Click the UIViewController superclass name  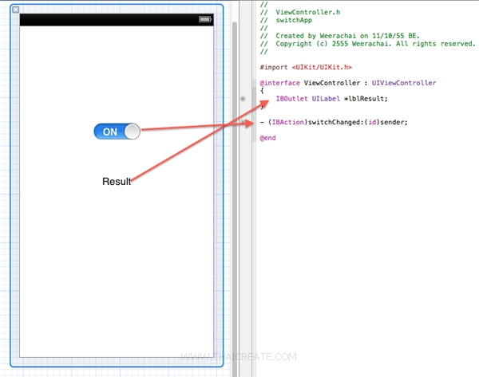404,83
